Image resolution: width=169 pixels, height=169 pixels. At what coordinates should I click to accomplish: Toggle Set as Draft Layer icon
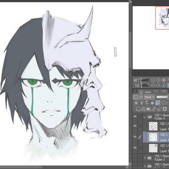tap(147, 103)
